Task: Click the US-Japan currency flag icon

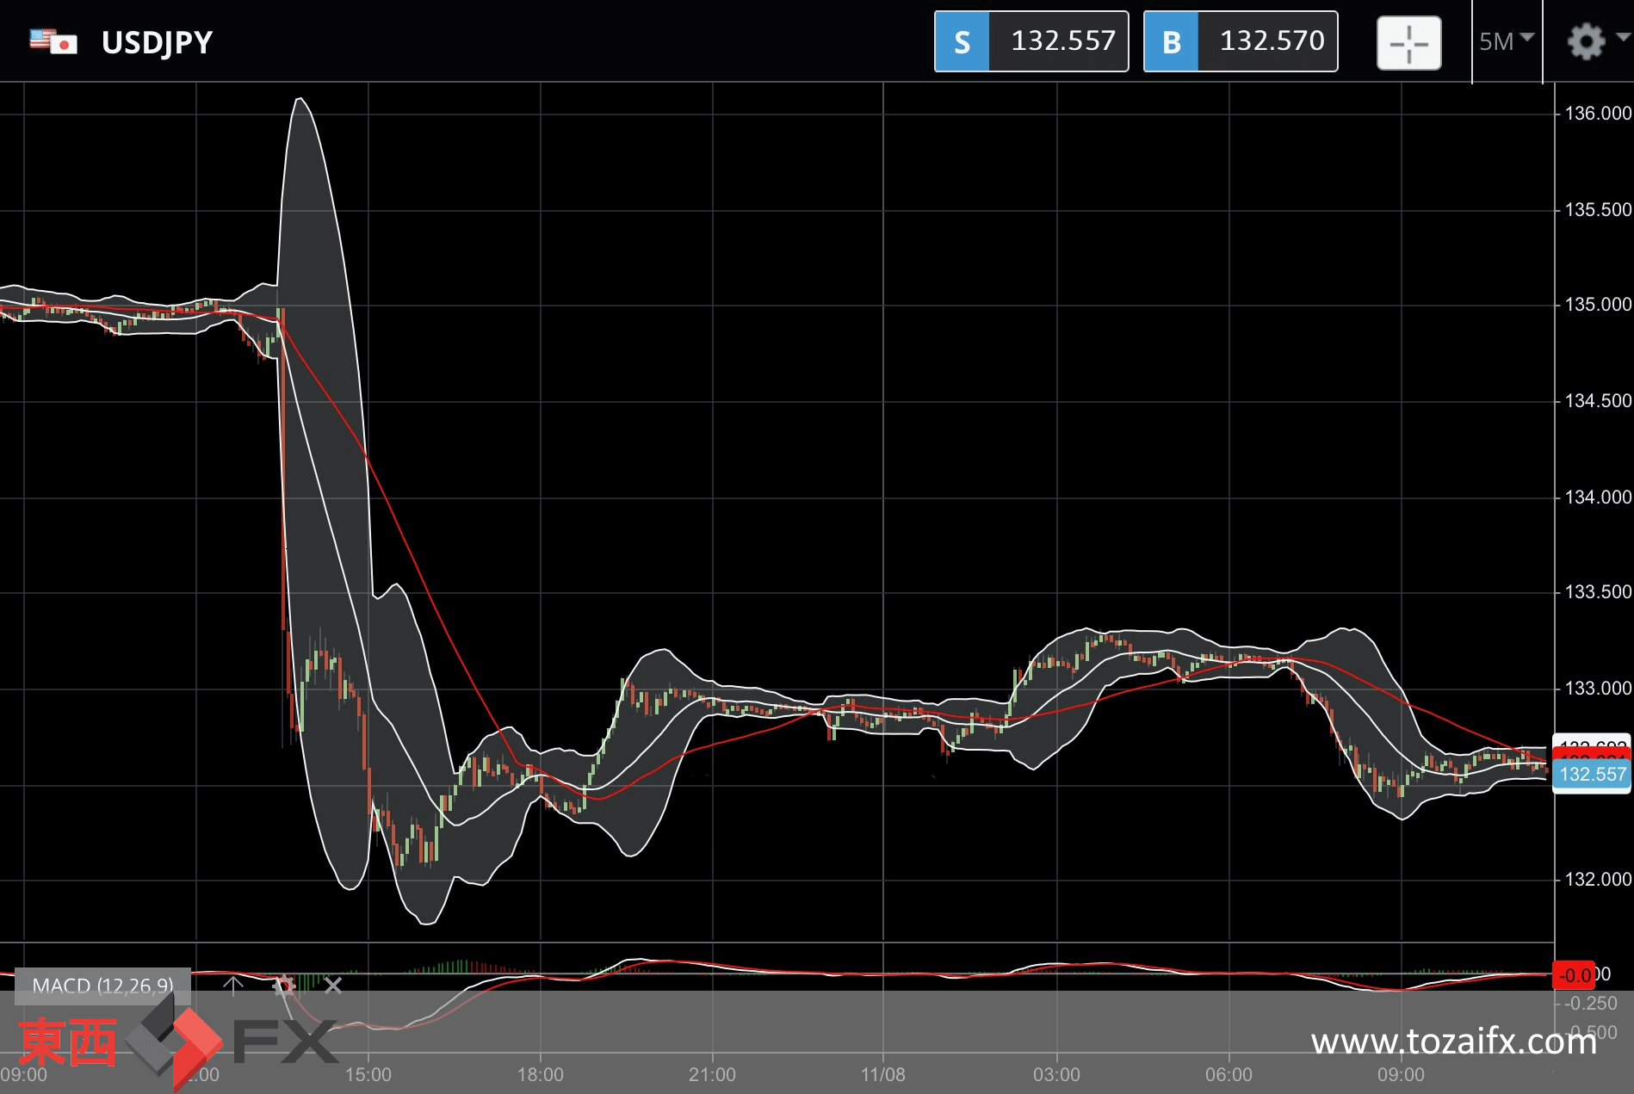Action: pos(53,41)
